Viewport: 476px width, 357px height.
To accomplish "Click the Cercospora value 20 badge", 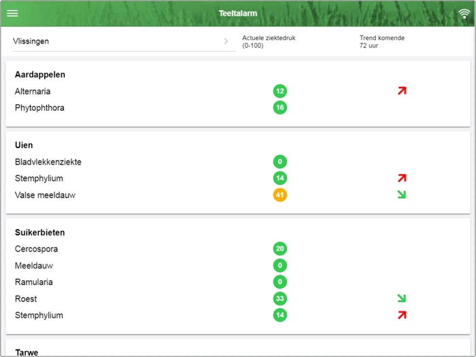I will [x=280, y=249].
